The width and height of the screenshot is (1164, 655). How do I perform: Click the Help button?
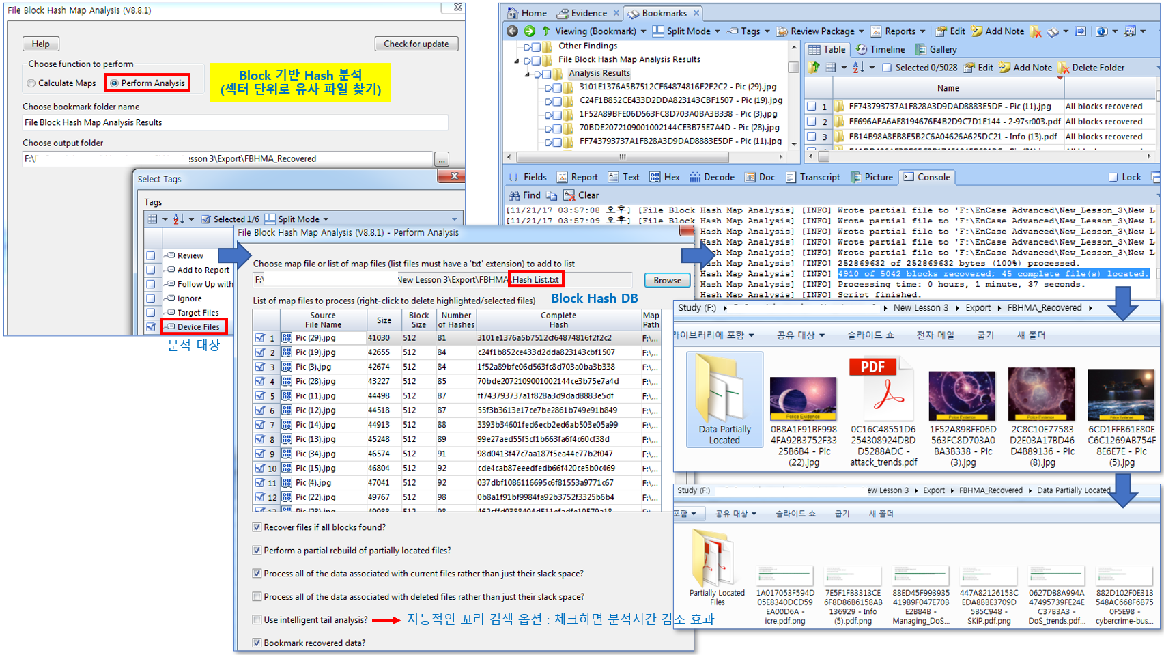(41, 44)
